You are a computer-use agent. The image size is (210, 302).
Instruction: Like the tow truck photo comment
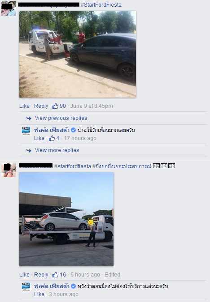[24, 106]
